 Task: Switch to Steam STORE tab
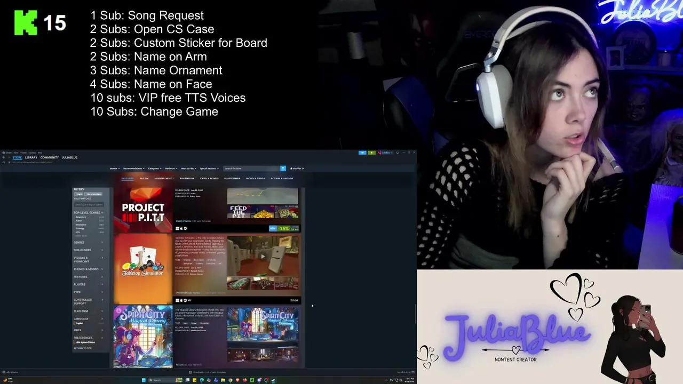(x=17, y=157)
